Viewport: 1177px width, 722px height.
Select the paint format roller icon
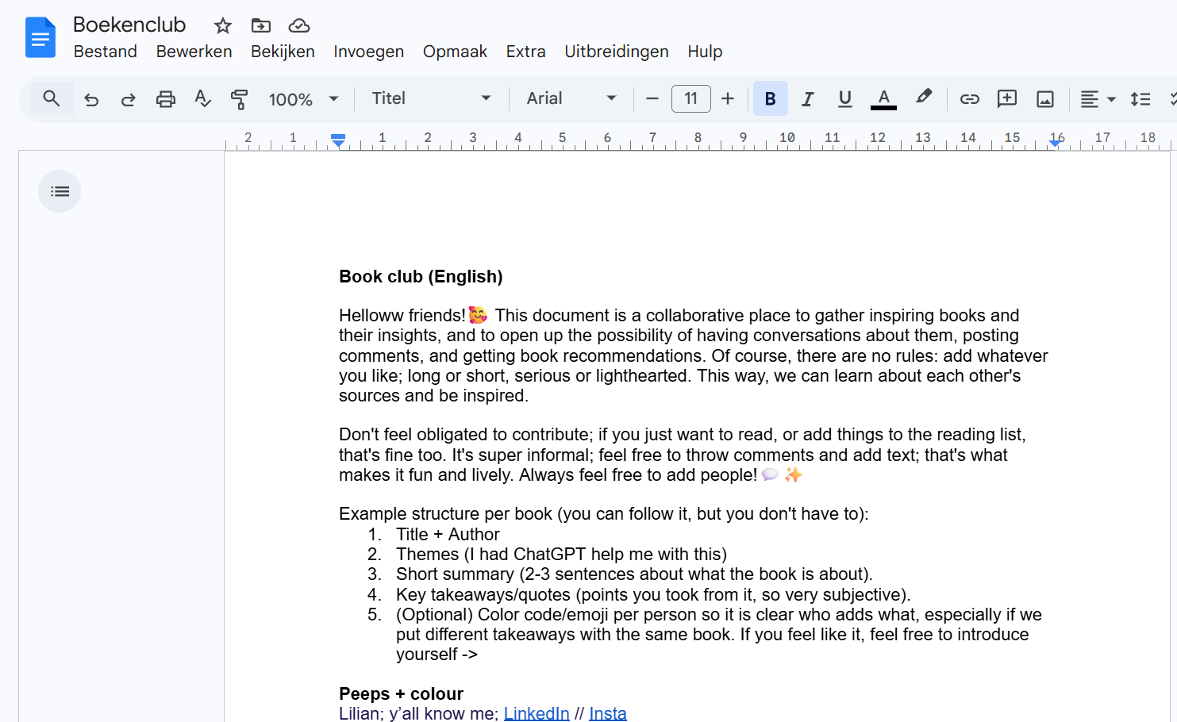coord(239,99)
